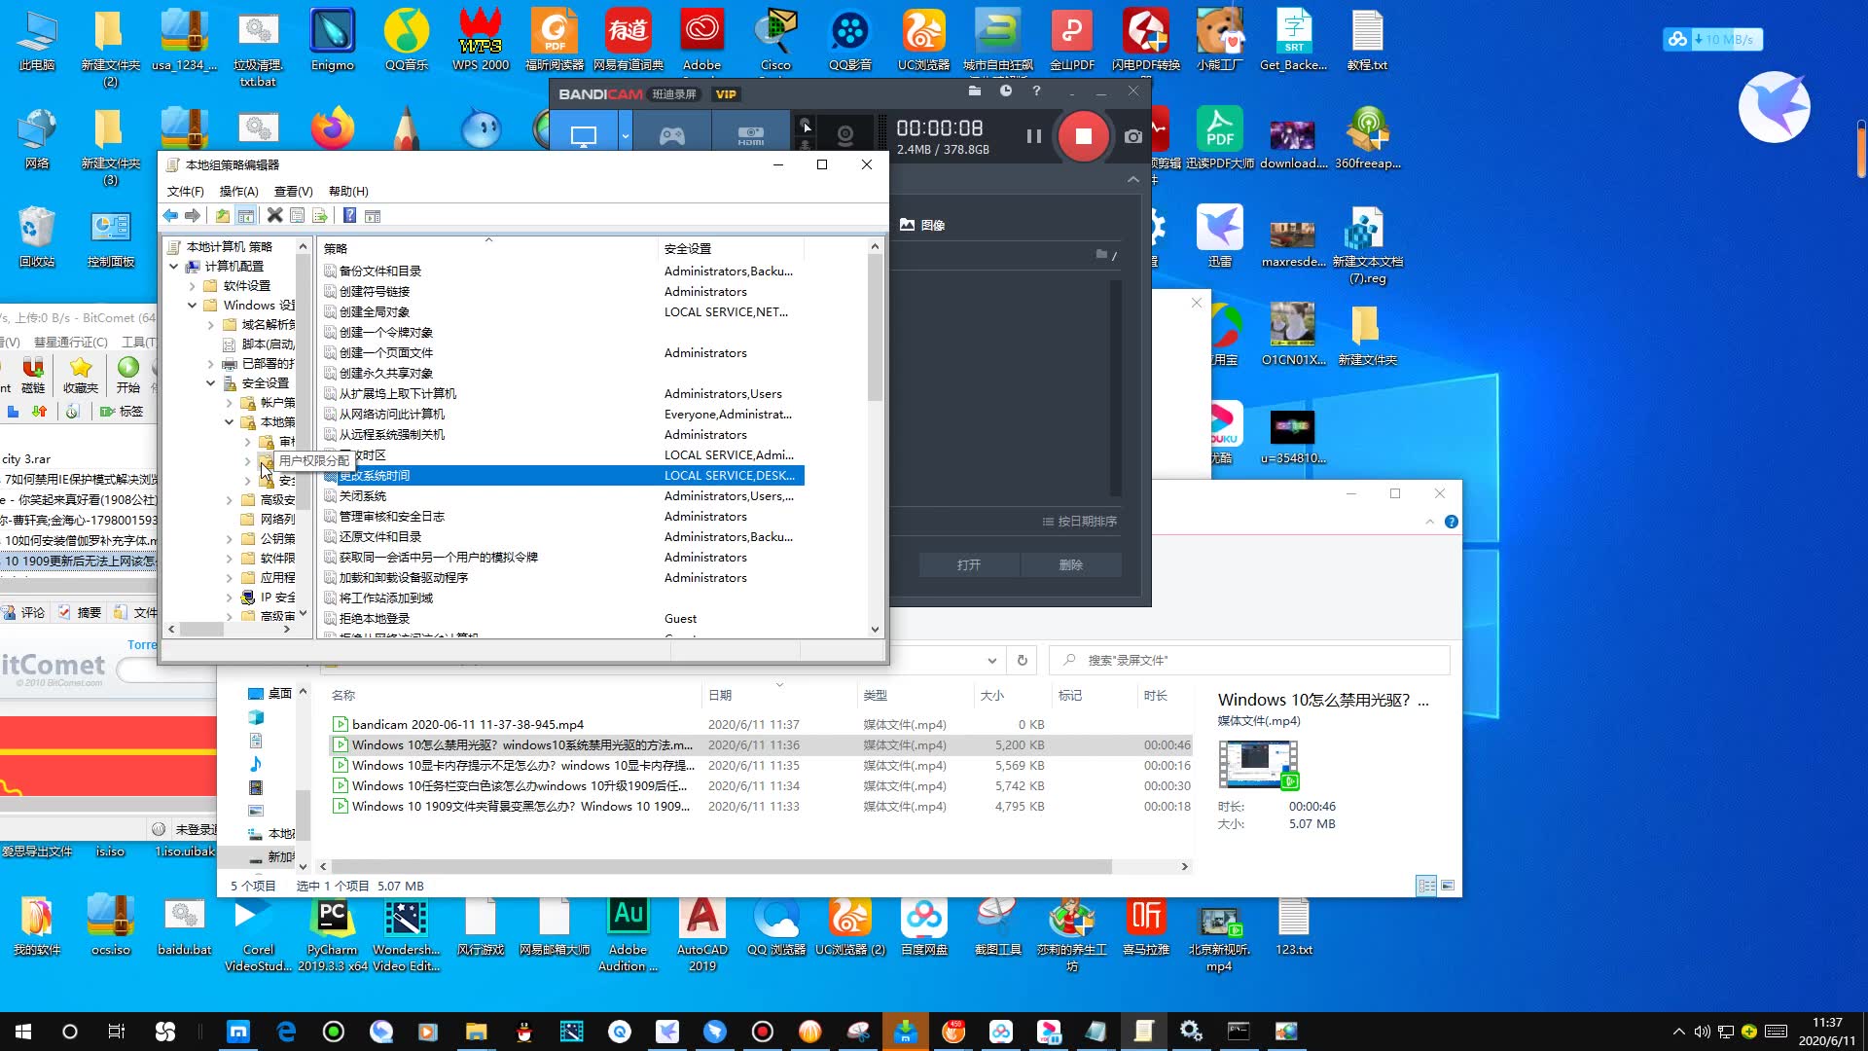The image size is (1868, 1051).
Task: Toggle Bandicam microphone recording
Action: point(806,145)
